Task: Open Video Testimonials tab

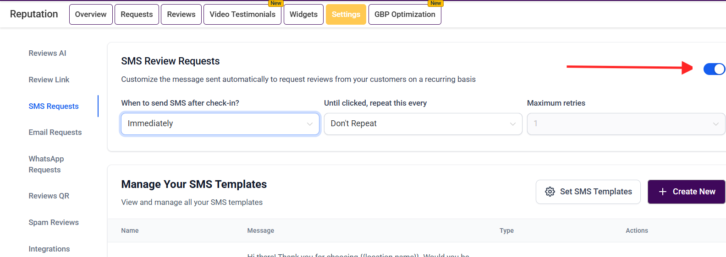Action: [x=242, y=14]
